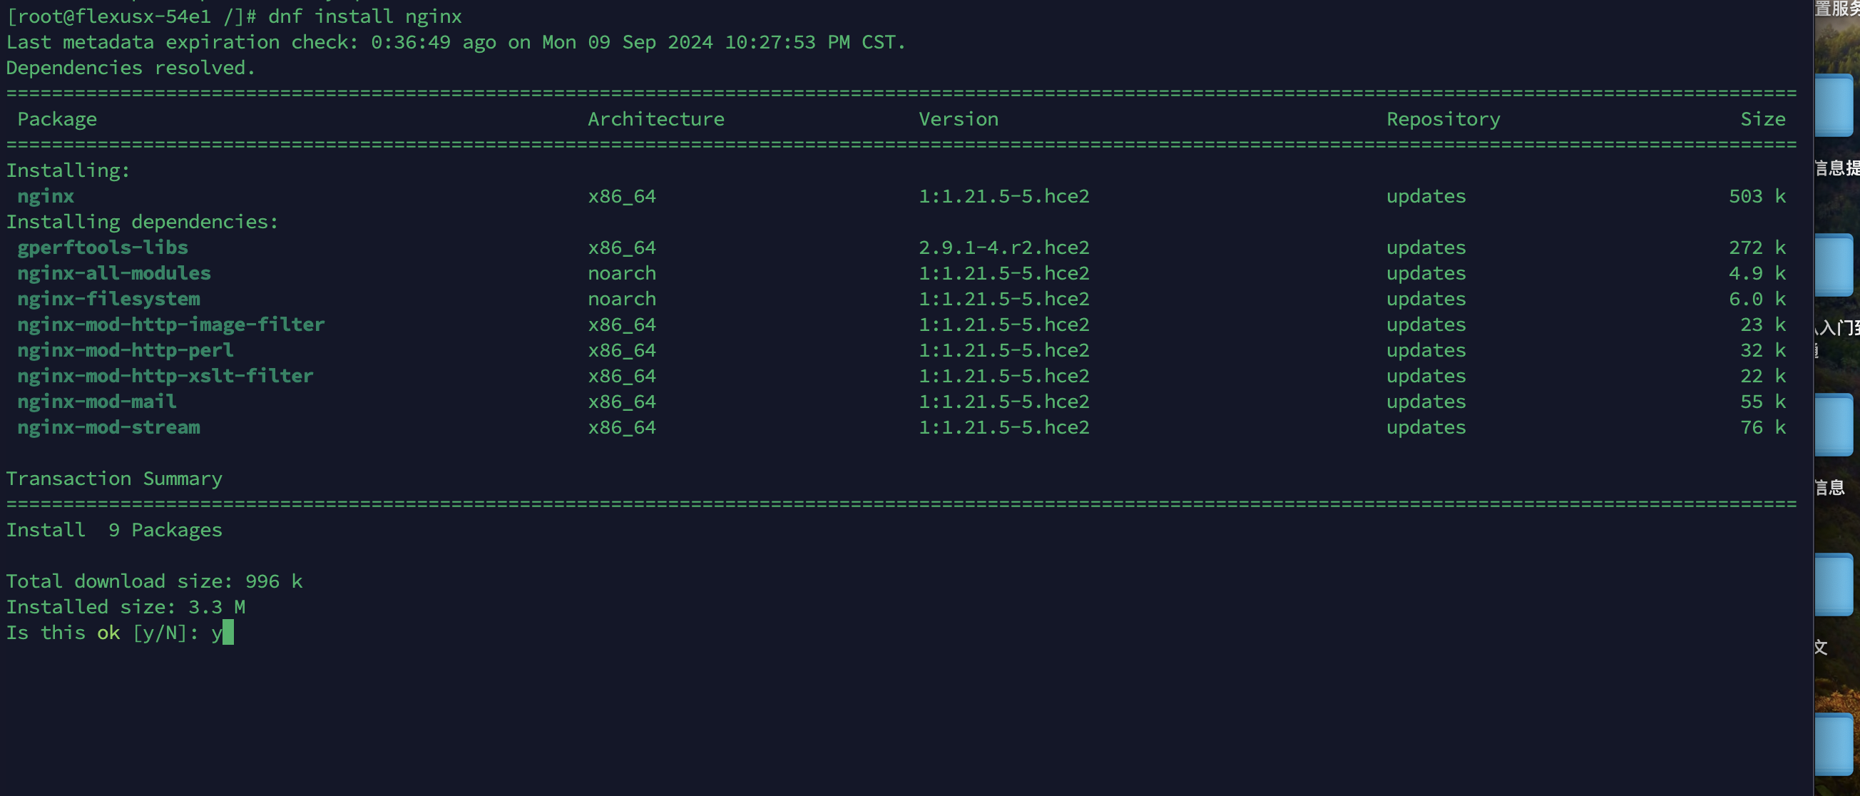Click the Architecture column header

(655, 119)
